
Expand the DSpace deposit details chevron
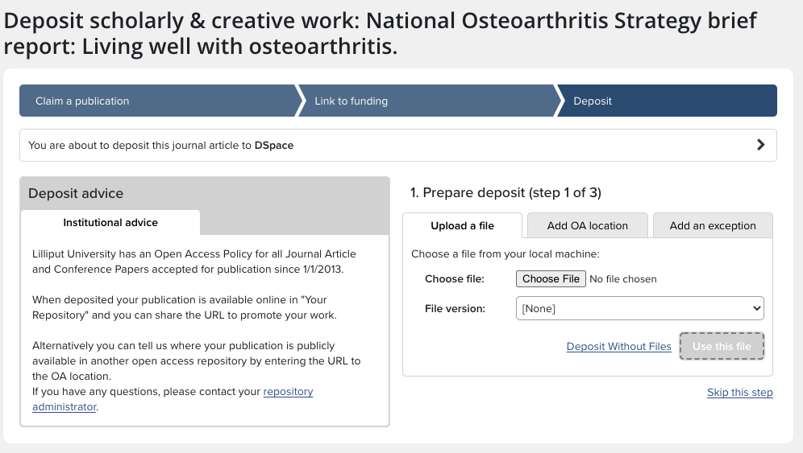coord(760,146)
